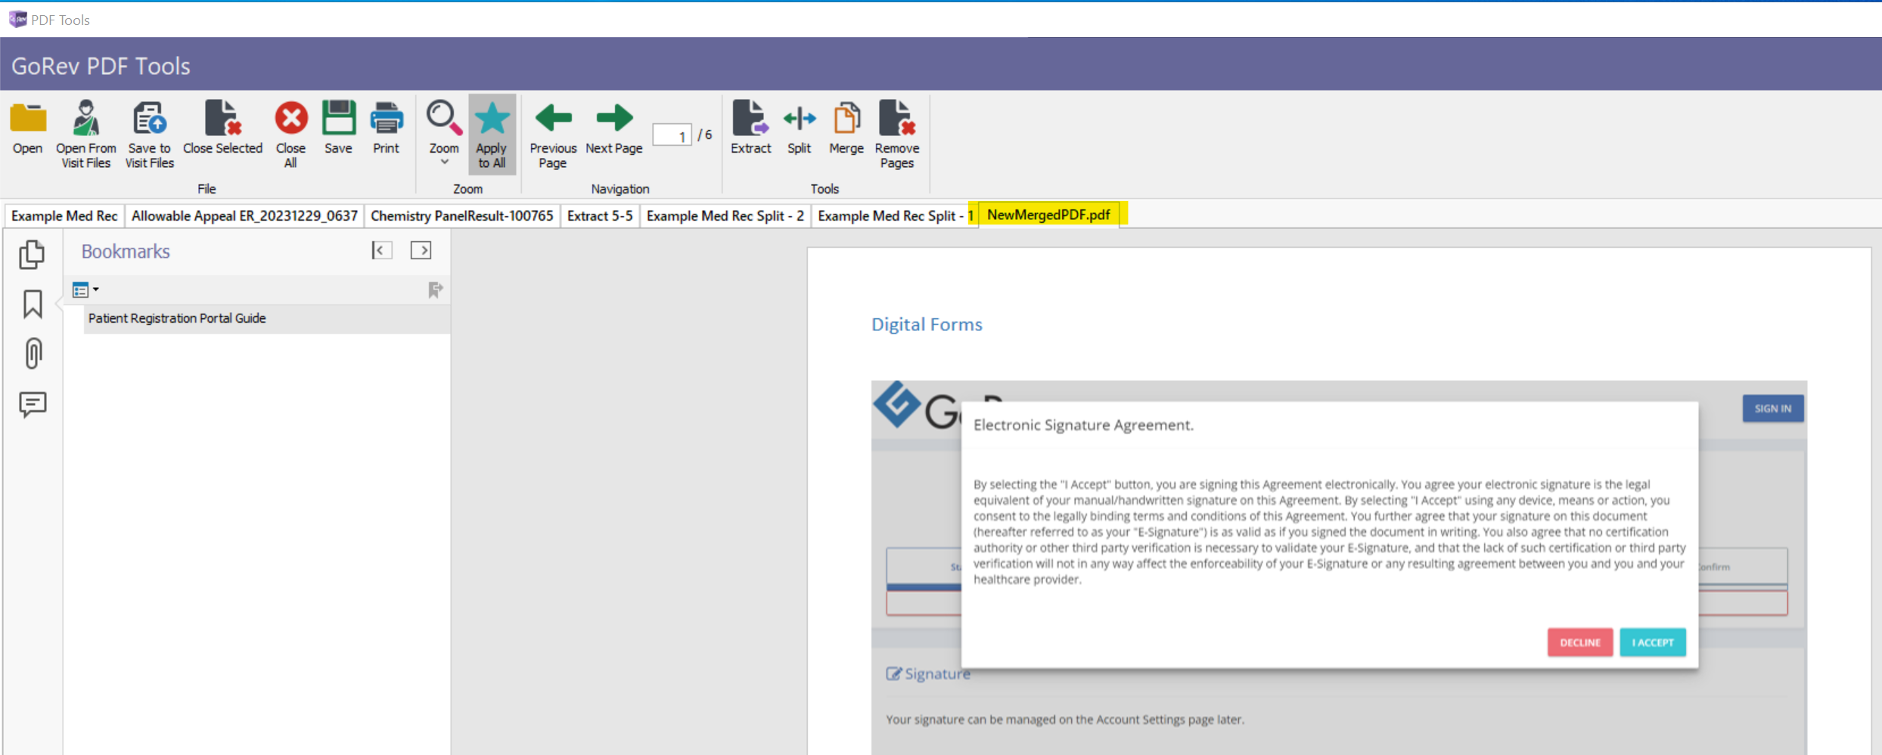Show attachments paperclip panel

33,354
